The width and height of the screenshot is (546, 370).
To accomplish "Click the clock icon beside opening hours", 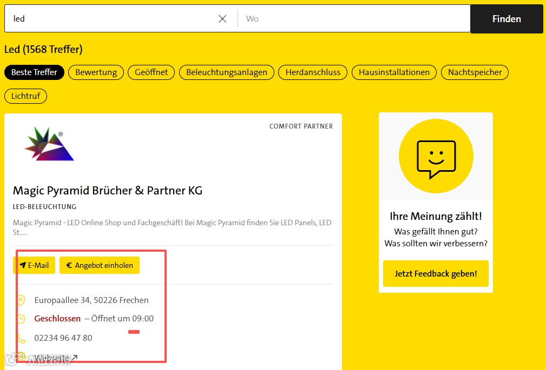I will click(21, 319).
